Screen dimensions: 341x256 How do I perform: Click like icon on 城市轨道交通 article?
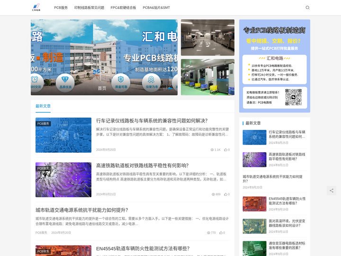(x=221, y=233)
